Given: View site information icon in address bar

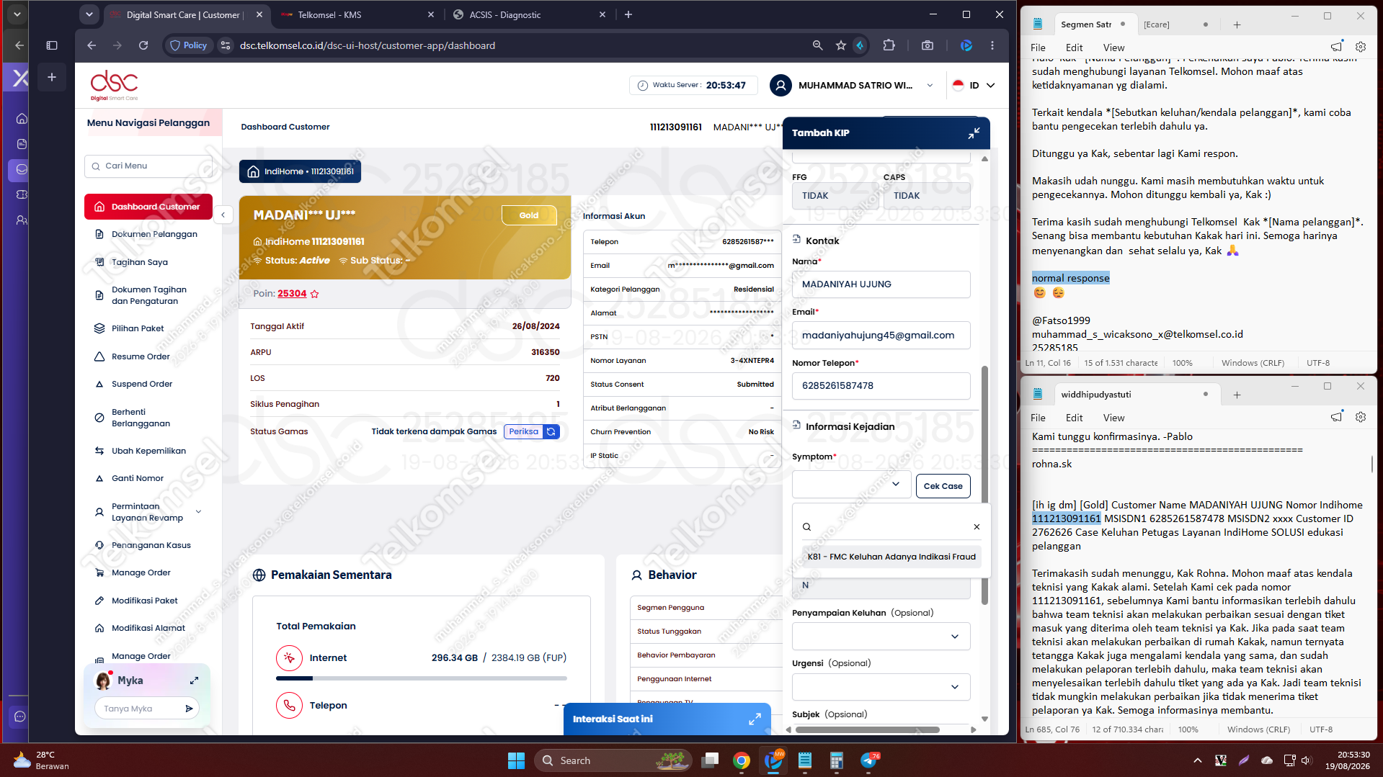Looking at the screenshot, I should (x=226, y=45).
